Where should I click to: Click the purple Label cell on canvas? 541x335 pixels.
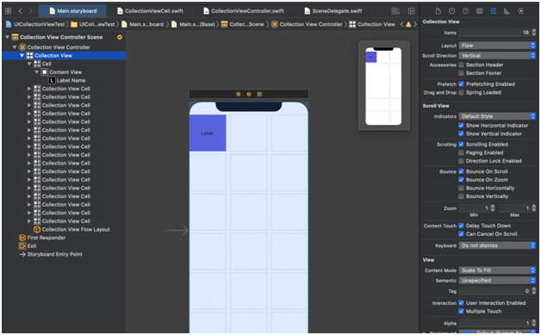208,133
